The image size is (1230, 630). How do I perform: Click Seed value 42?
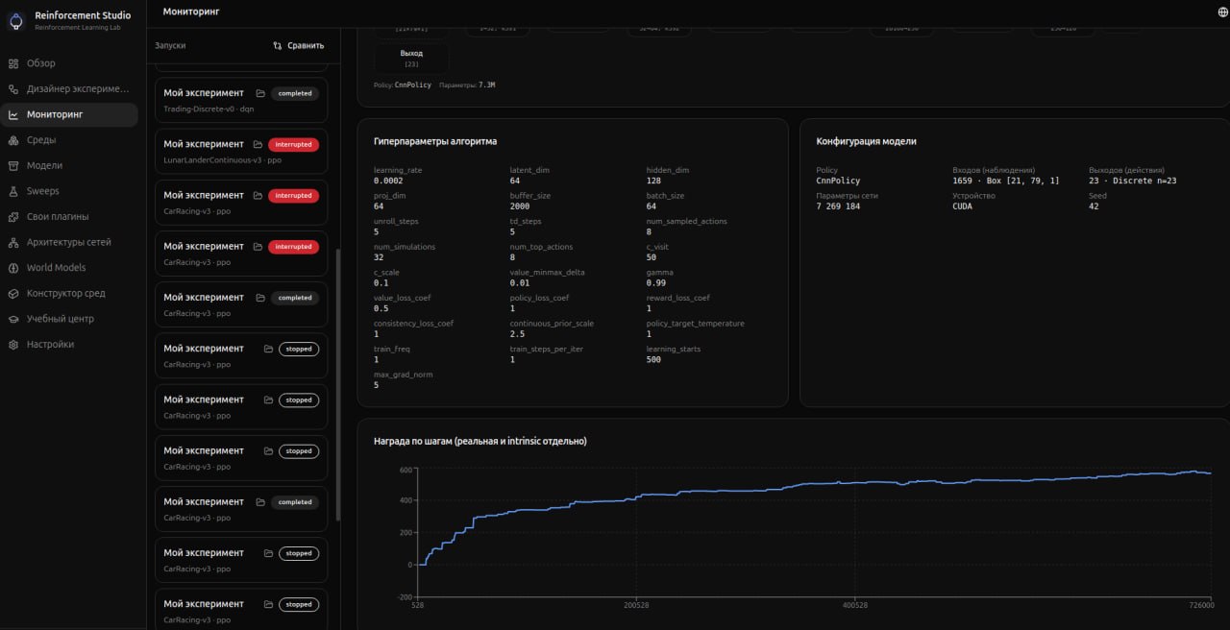(x=1094, y=206)
